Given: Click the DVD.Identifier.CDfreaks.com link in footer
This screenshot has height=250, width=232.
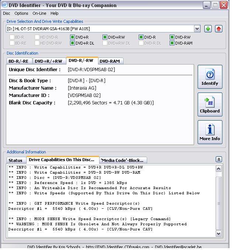Looking at the screenshot, I should coord(118,247).
